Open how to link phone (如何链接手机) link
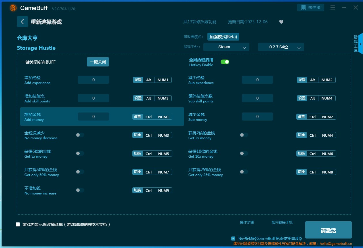Image resolution: width=363 pixels, height=248 pixels. pyautogui.click(x=282, y=222)
